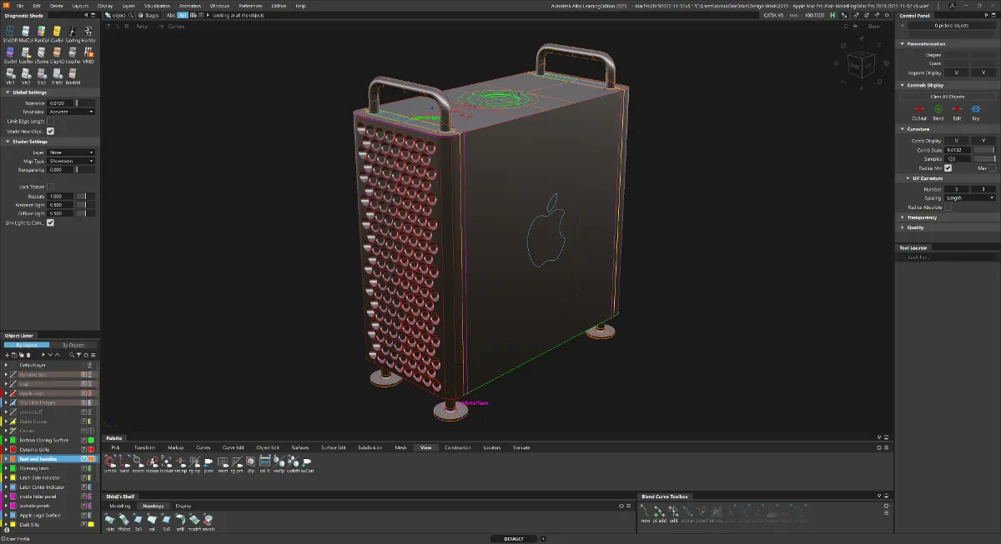This screenshot has height=544, width=1001.
Task: Uncheck the Radius Min checkbox
Action: pyautogui.click(x=948, y=167)
